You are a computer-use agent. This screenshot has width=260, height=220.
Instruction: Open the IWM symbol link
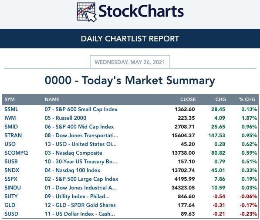pos(10,118)
